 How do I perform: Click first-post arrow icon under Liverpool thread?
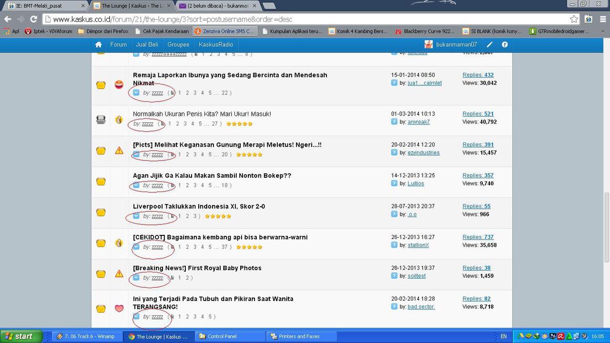136,216
